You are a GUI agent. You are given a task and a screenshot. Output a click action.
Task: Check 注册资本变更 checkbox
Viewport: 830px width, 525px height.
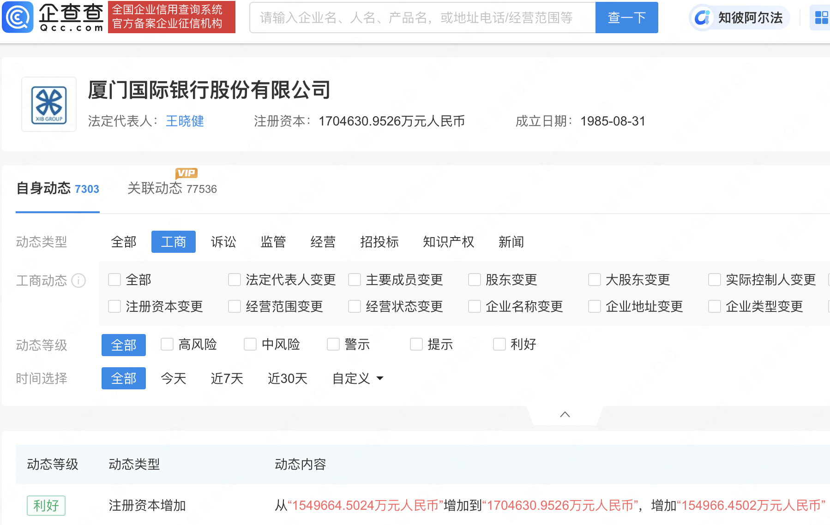click(114, 306)
